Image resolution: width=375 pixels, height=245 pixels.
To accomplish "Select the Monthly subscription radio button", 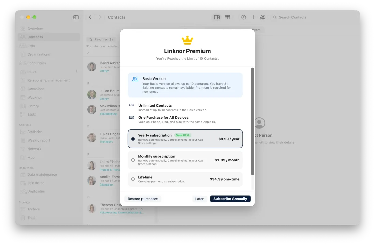I will [x=133, y=160].
